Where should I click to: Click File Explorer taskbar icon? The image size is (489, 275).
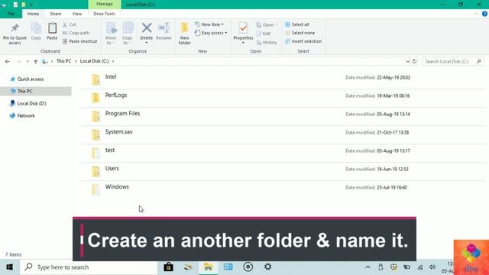[x=209, y=267]
